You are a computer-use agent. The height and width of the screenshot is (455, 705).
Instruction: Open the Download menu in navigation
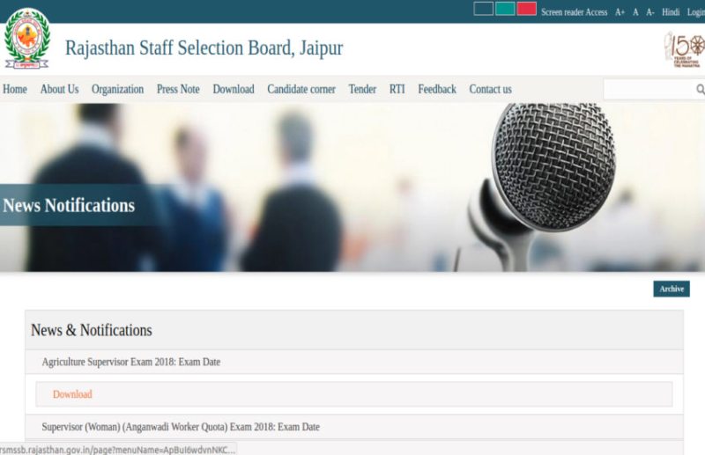[x=234, y=89]
